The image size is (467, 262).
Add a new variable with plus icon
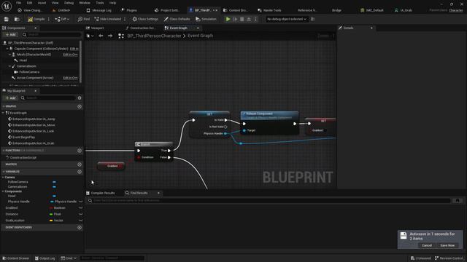coord(80,172)
